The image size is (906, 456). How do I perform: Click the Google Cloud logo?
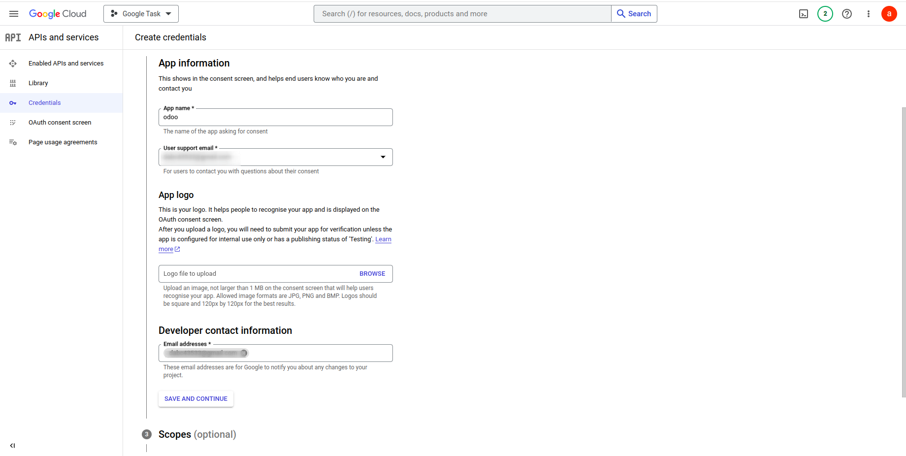pyautogui.click(x=58, y=14)
